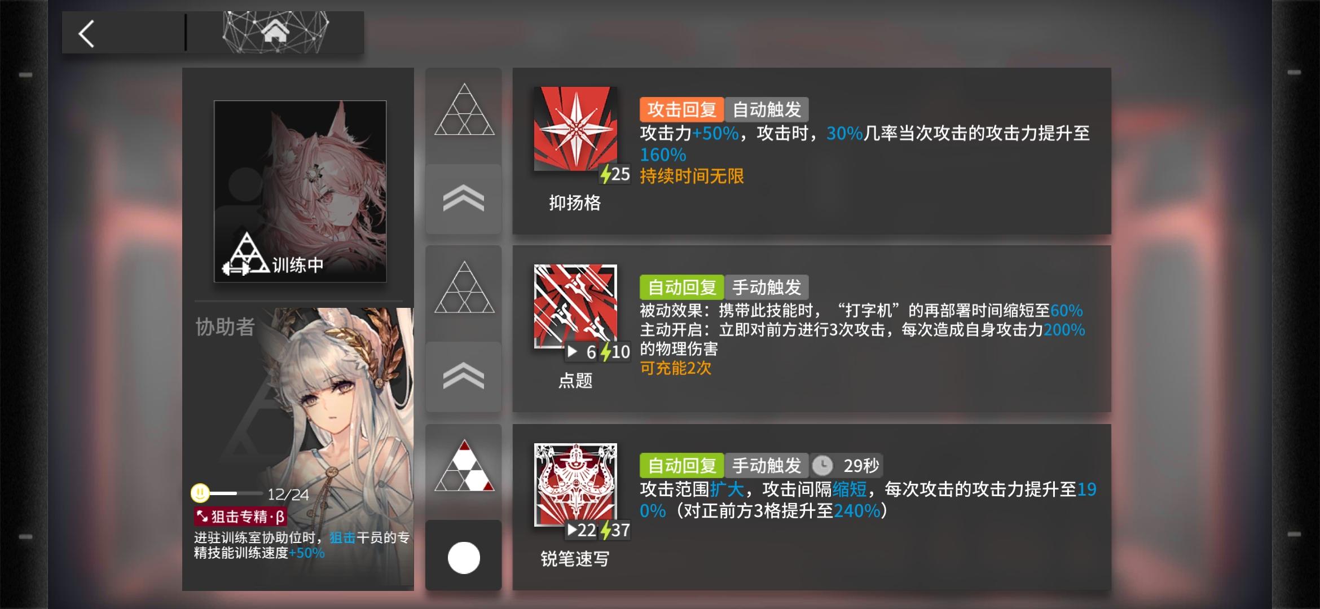The image size is (1320, 609).
Task: Go back using the left arrow
Action: [x=86, y=34]
